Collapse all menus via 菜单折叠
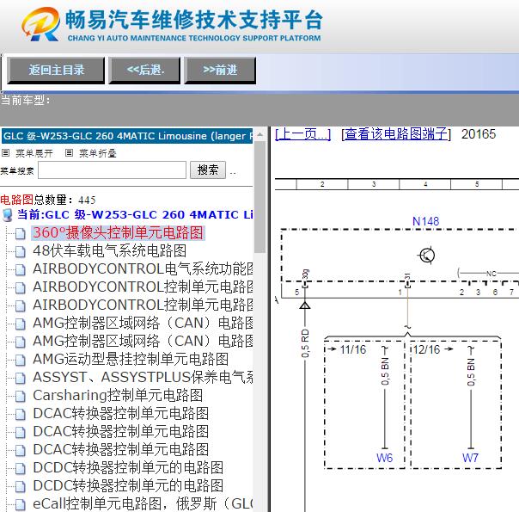 pos(98,153)
